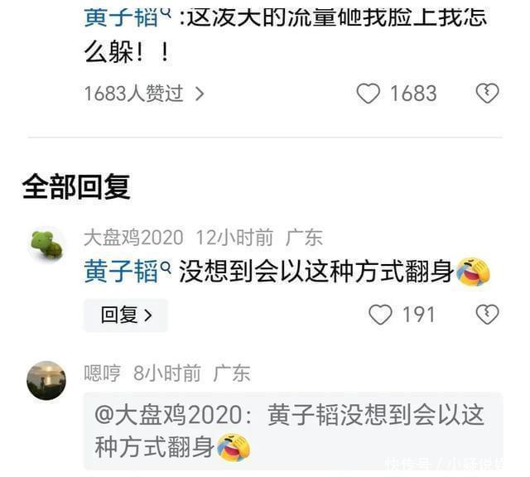Open 嗯哼's sunset avatar

click(46, 380)
